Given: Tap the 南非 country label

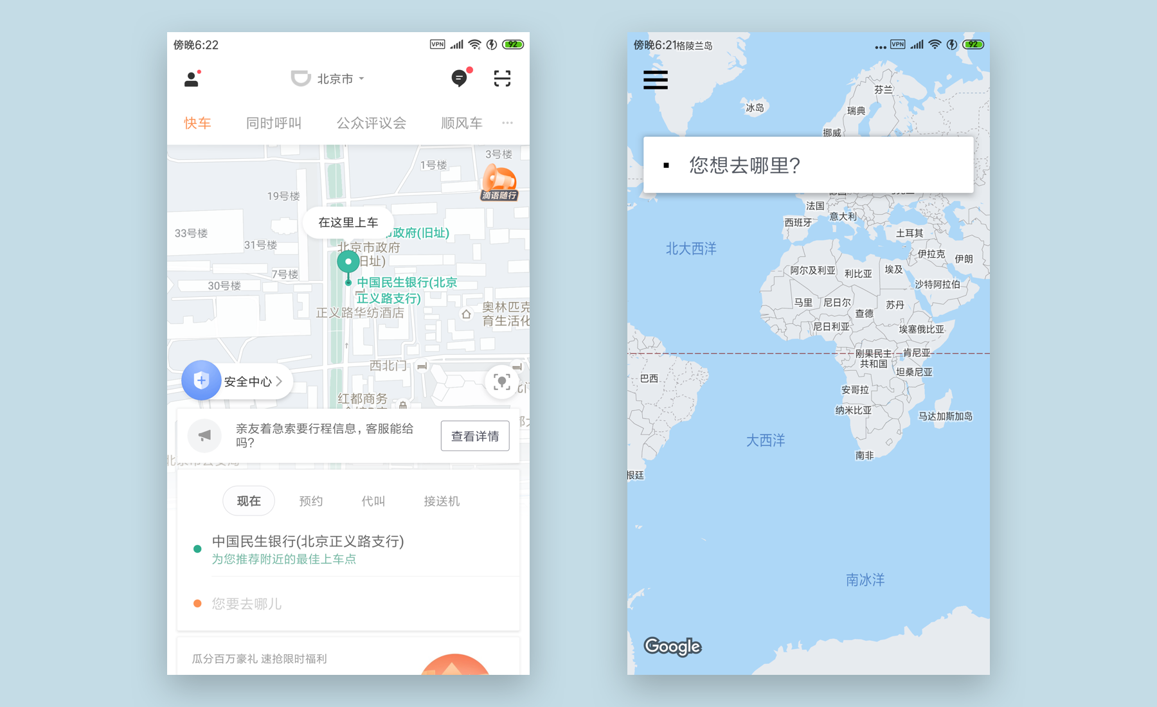Looking at the screenshot, I should pos(865,455).
